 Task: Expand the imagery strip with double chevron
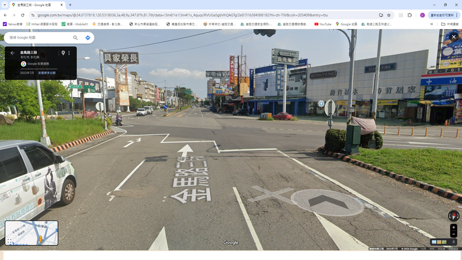pos(454,242)
